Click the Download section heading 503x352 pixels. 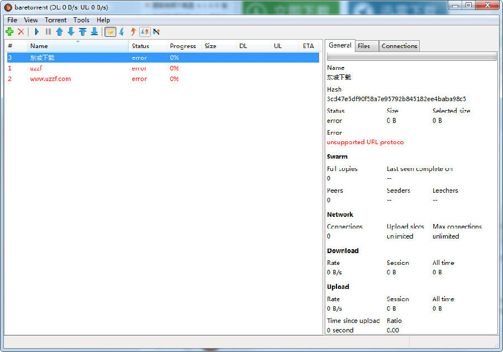point(343,251)
